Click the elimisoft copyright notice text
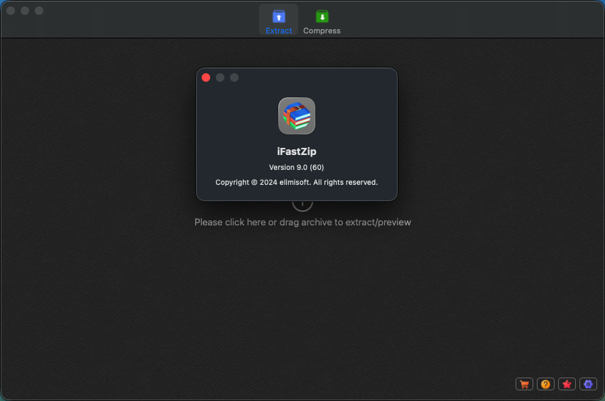 pyautogui.click(x=296, y=182)
